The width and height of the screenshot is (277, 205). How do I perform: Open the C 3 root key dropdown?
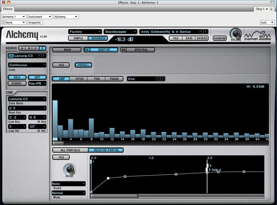coord(27,108)
